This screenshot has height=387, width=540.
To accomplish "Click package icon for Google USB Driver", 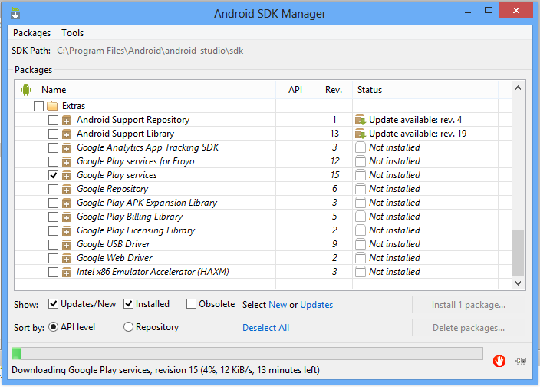I will 67,244.
